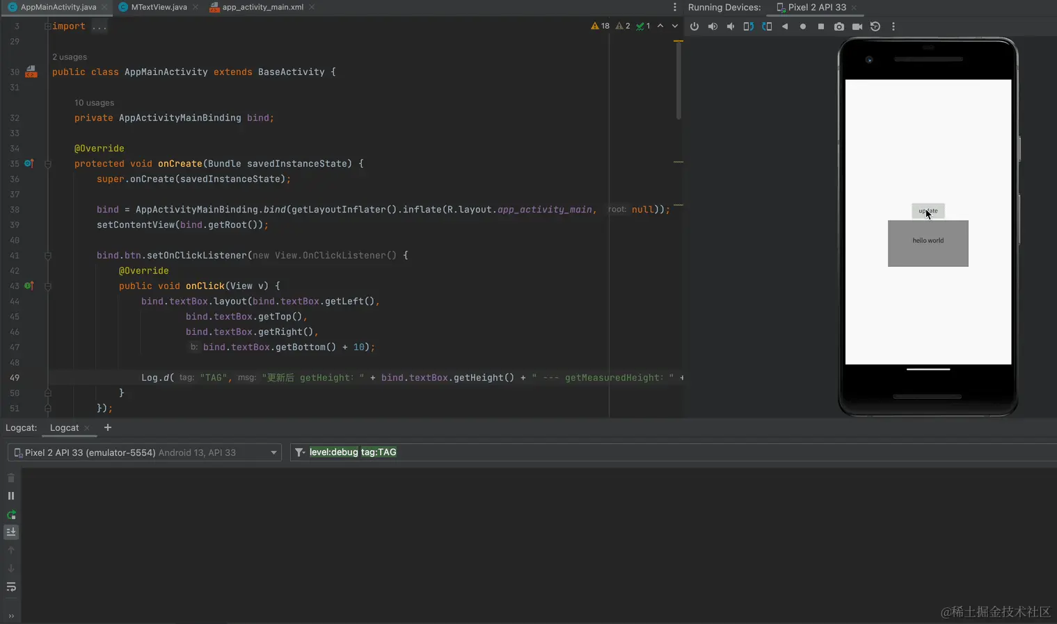Click the @Override annotation on line 34
The height and width of the screenshot is (624, 1057).
[x=100, y=149]
